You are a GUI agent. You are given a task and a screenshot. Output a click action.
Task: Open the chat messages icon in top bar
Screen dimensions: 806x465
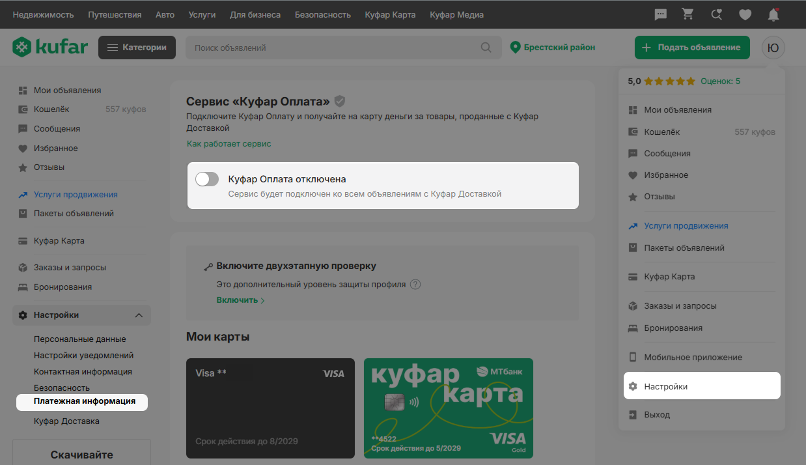tap(660, 14)
